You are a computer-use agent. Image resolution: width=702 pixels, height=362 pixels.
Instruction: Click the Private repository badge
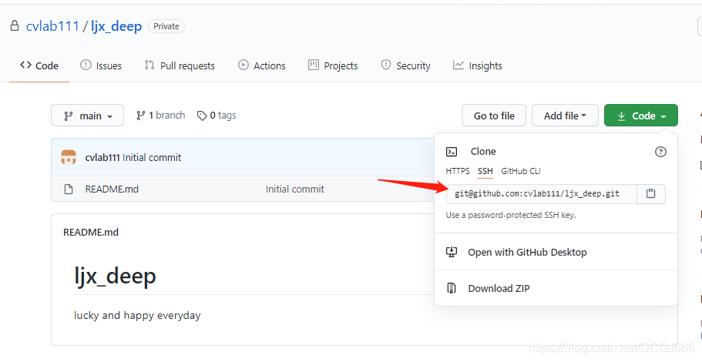click(166, 26)
